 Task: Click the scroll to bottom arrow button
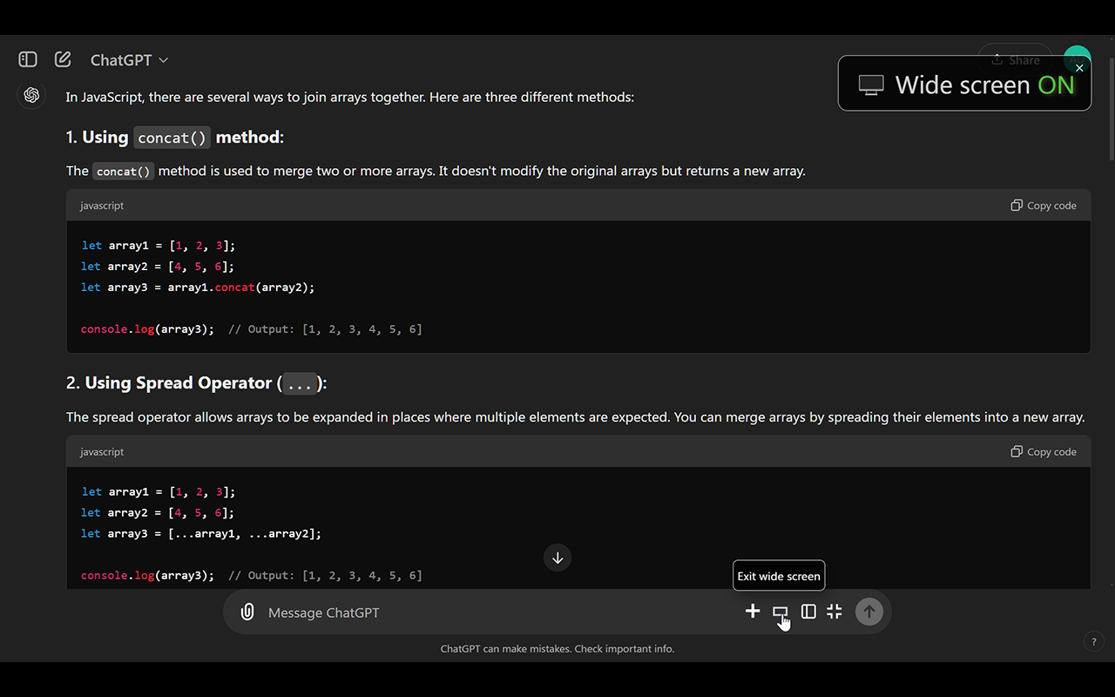click(557, 558)
